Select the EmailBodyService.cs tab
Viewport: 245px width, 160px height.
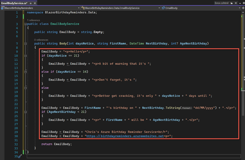[x=13, y=3]
